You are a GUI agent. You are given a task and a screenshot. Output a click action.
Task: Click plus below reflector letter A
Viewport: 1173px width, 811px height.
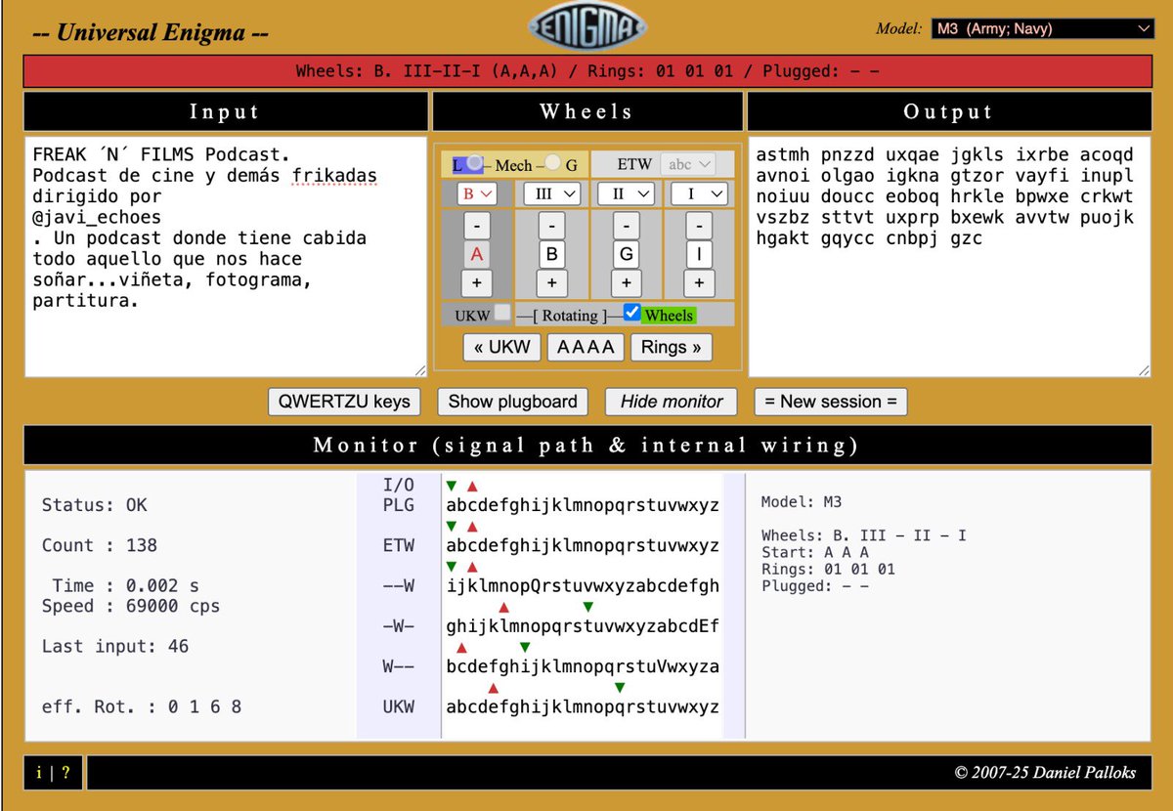477,283
